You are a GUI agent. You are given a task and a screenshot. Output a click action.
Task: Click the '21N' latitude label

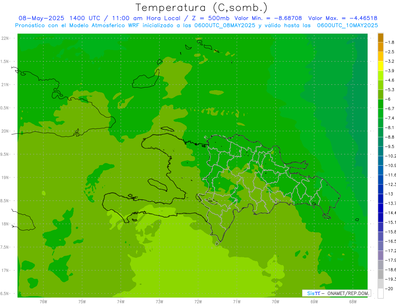point(5,85)
